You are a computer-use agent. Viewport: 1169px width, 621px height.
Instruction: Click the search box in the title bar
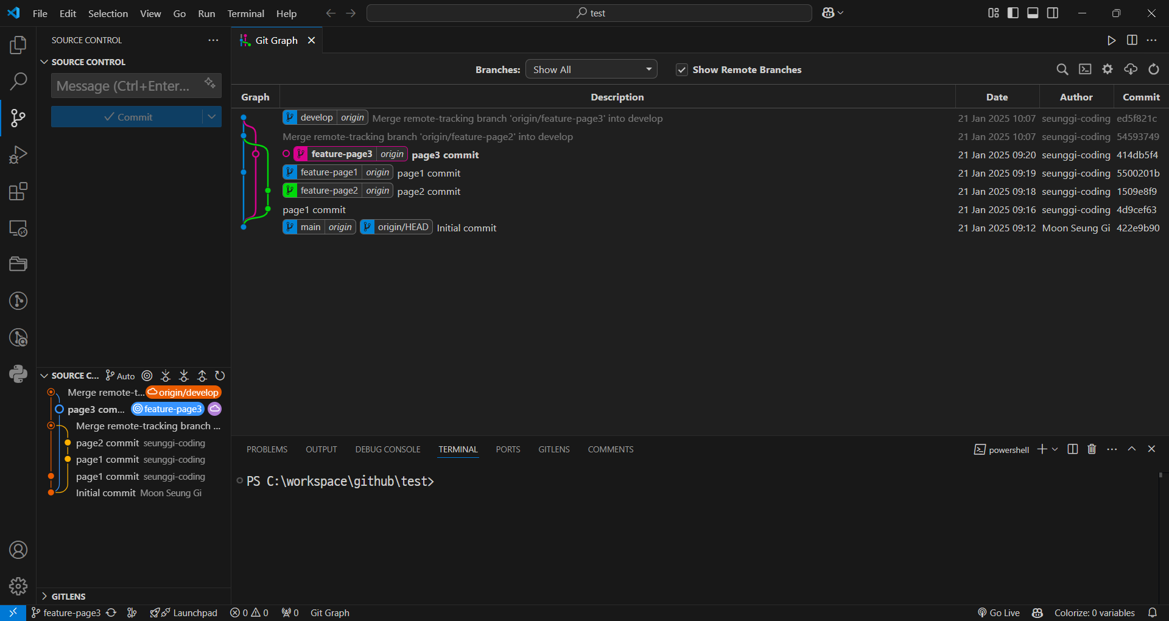589,13
